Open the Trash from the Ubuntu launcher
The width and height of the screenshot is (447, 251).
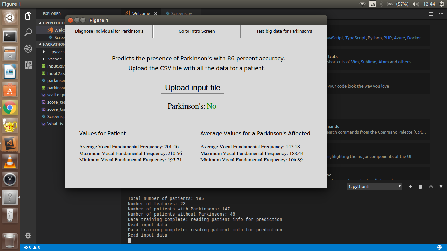point(10,241)
